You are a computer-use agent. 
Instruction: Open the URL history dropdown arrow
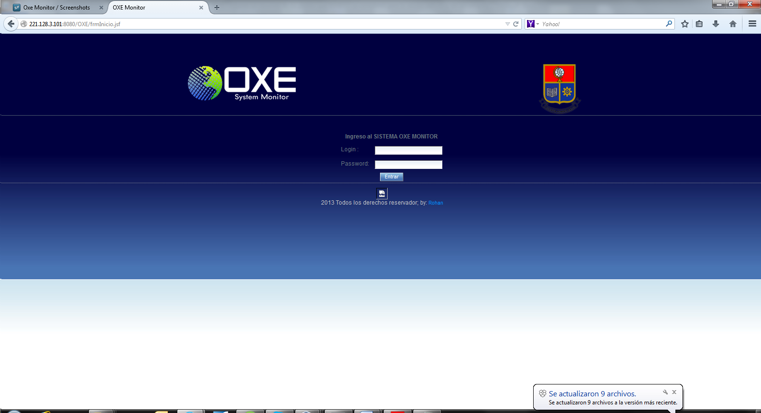point(507,24)
